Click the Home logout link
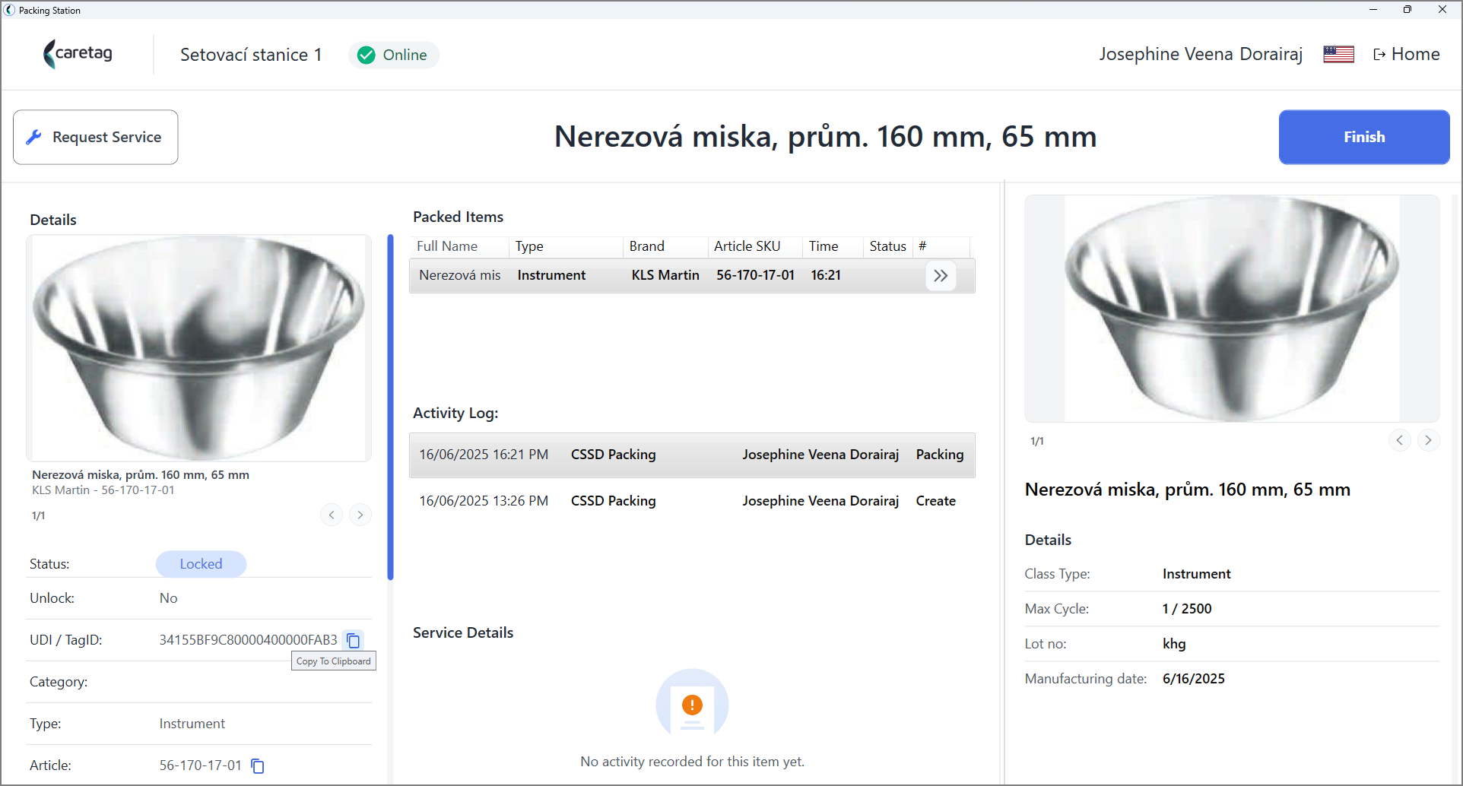This screenshot has height=786, width=1463. 1407,54
